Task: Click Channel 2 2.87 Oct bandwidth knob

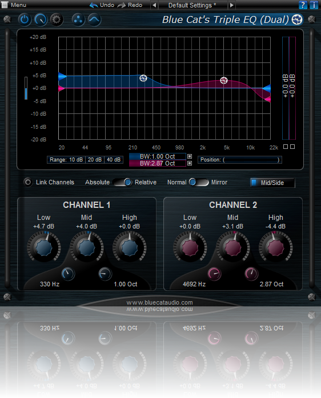Action: (x=251, y=274)
